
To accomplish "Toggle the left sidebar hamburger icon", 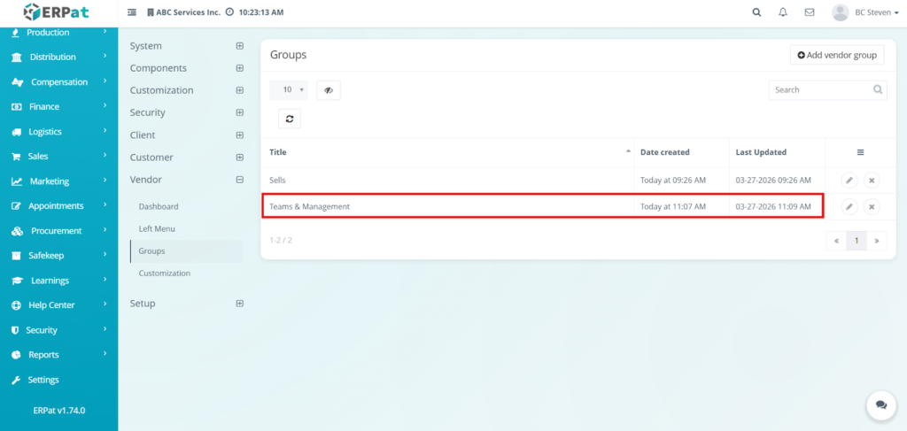I will pyautogui.click(x=132, y=12).
